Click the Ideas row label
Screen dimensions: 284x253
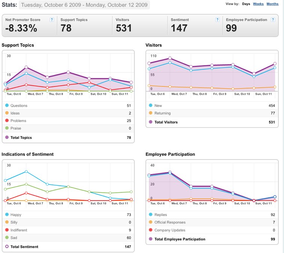tap(15, 113)
